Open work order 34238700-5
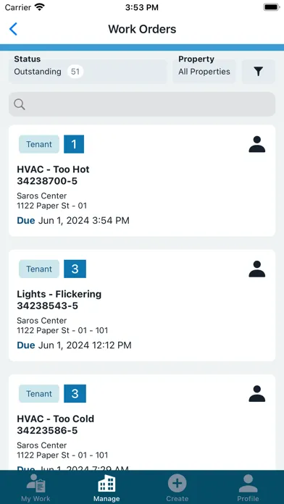Image resolution: width=284 pixels, height=504 pixels. click(142, 180)
